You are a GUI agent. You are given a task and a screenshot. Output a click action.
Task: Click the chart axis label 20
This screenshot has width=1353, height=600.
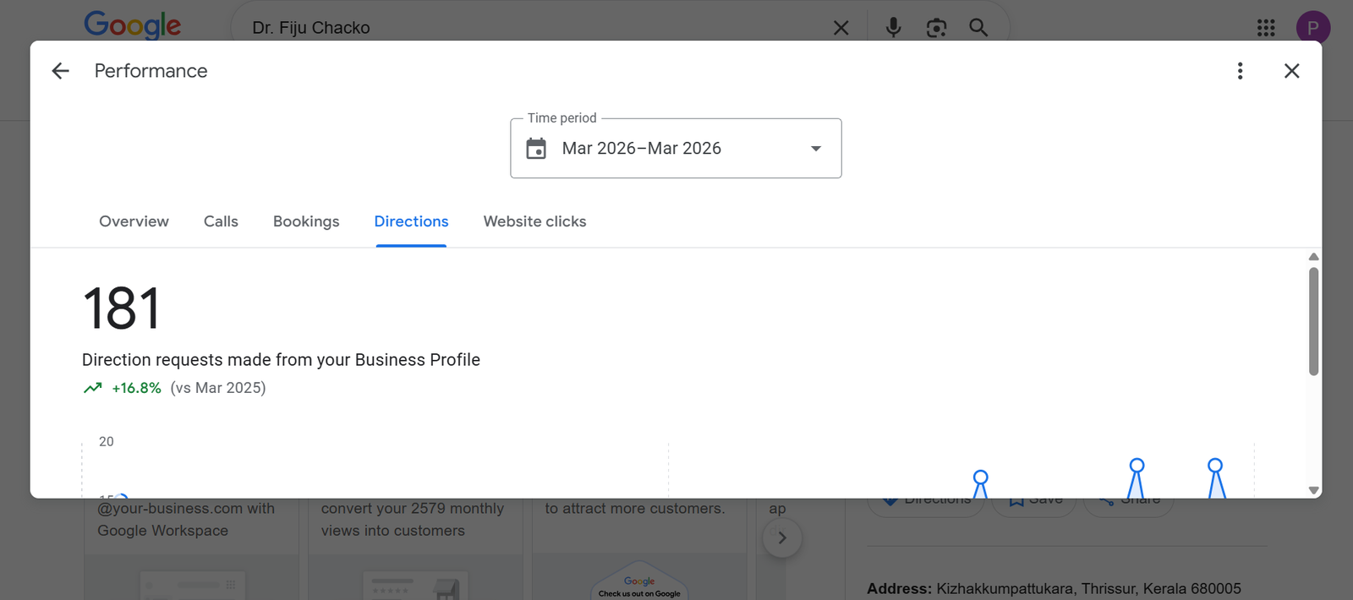tap(107, 441)
